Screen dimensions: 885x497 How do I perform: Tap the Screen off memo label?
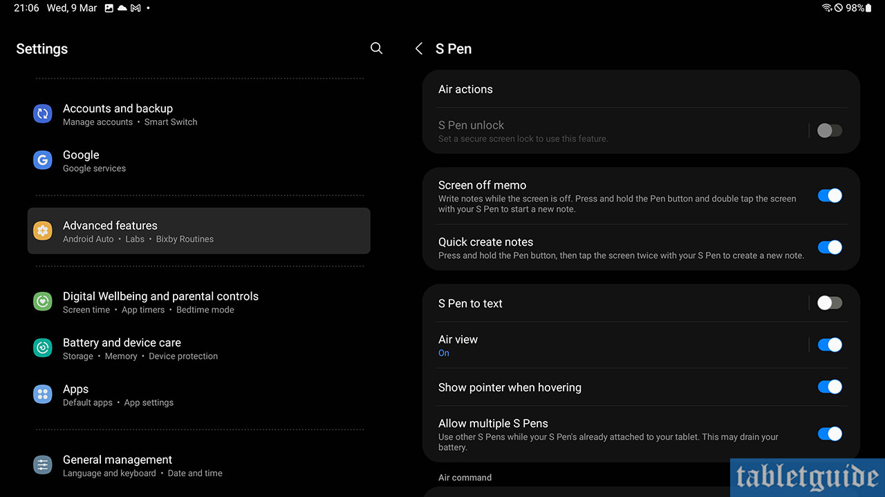point(482,185)
